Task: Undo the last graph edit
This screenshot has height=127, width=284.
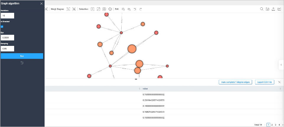Action: coord(135,9)
